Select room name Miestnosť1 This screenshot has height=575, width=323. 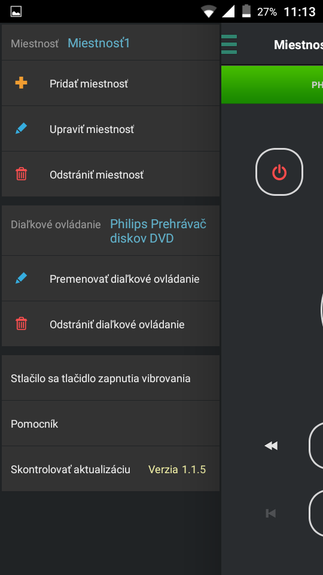pyautogui.click(x=99, y=43)
